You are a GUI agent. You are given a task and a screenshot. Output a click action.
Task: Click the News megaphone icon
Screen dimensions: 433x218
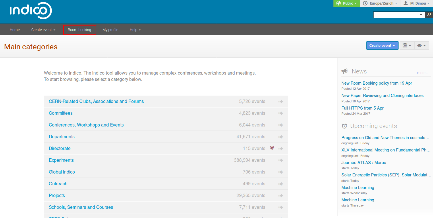click(344, 71)
